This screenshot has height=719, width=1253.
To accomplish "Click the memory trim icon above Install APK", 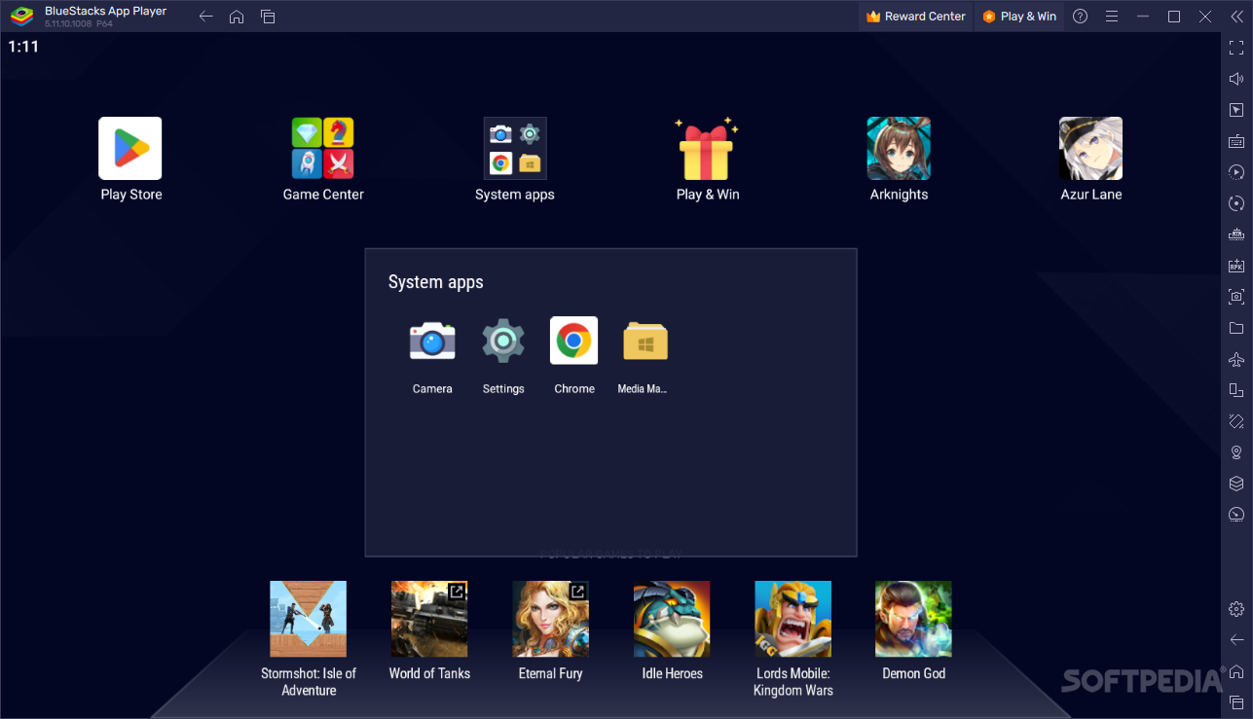I will click(x=1236, y=234).
